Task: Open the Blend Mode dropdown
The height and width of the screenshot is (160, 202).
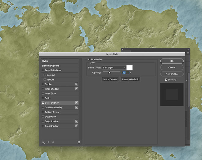Action: (x=114, y=68)
